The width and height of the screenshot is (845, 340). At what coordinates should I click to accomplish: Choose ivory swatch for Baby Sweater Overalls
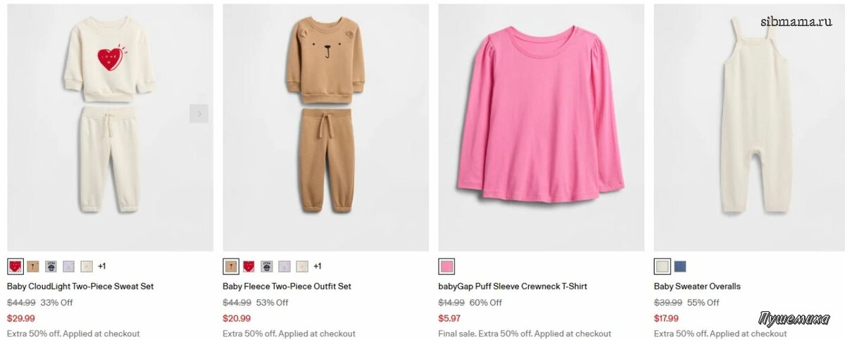[662, 266]
